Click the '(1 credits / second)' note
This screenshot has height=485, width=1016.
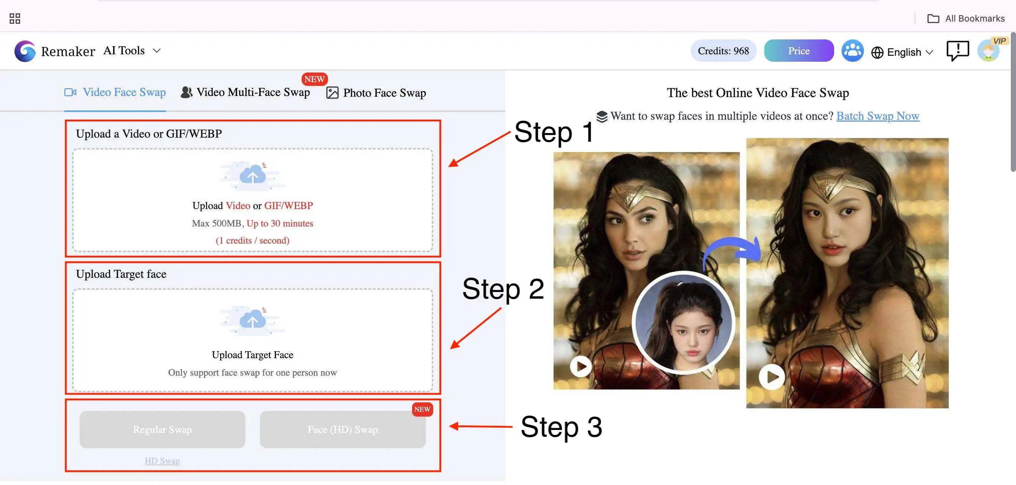pyautogui.click(x=253, y=241)
